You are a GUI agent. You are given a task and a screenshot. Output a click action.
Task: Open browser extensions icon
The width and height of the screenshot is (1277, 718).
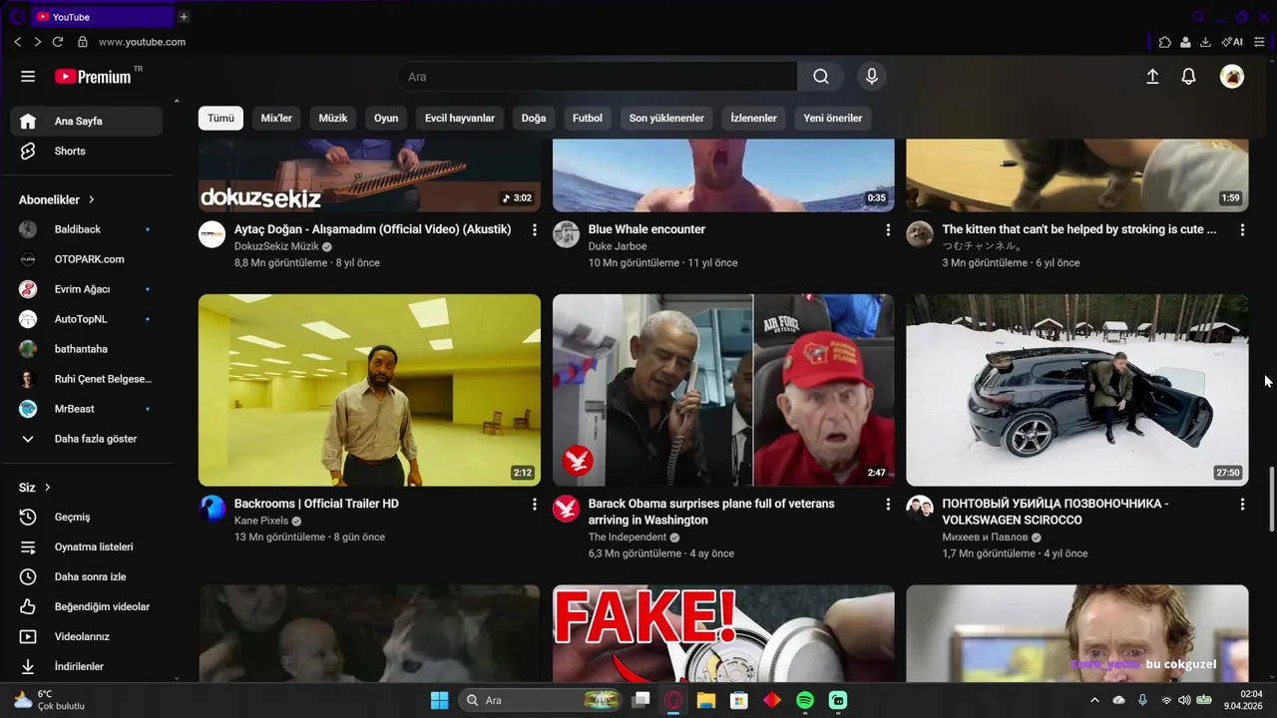(x=1164, y=42)
